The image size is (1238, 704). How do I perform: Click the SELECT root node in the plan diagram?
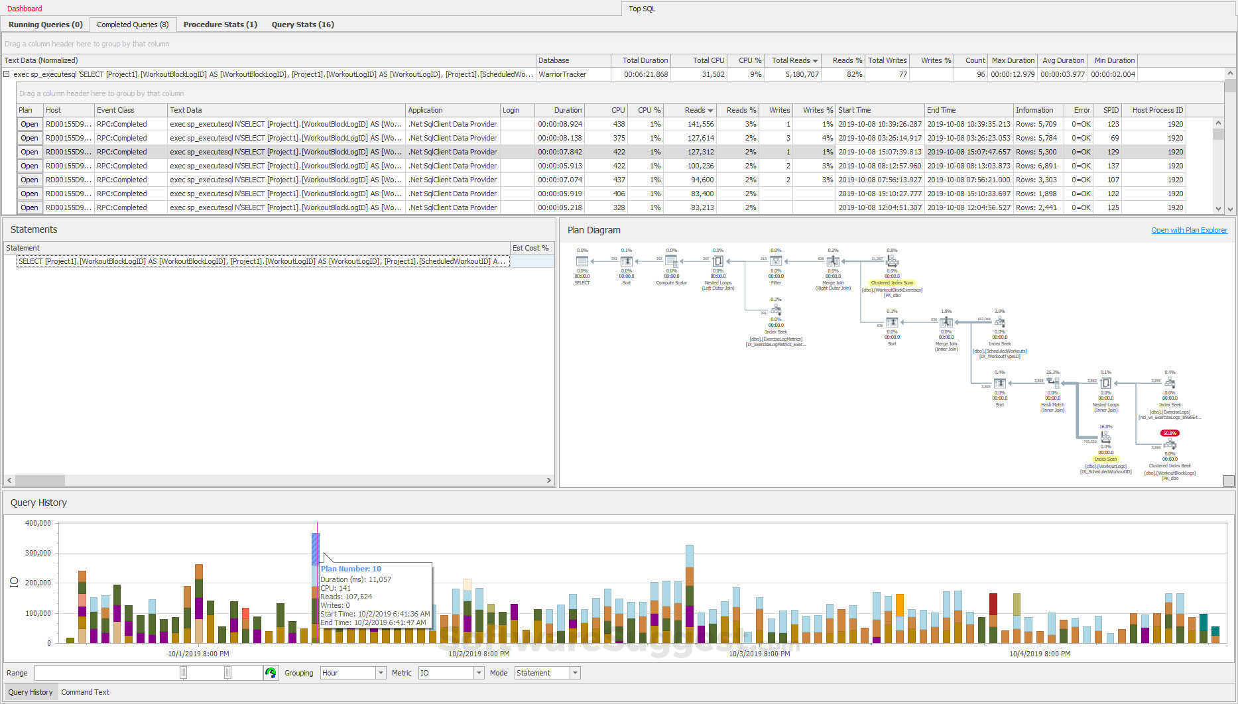point(582,261)
